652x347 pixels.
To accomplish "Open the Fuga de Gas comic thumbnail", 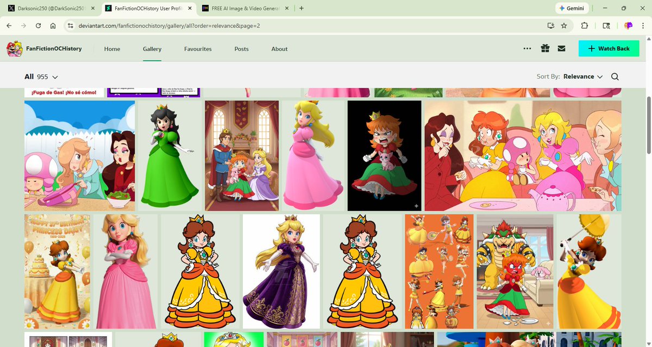I will (x=64, y=93).
